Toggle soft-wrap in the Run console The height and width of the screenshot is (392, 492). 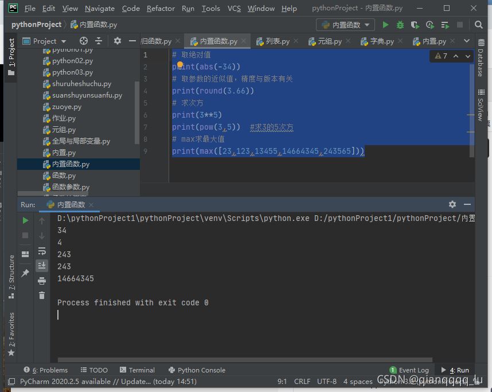pos(42,251)
